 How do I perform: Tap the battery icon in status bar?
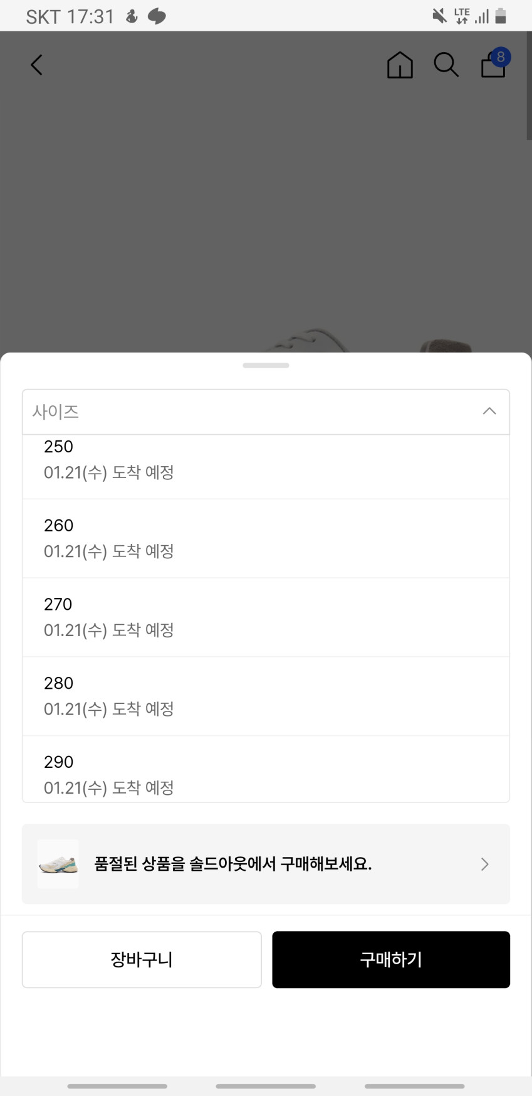[501, 16]
